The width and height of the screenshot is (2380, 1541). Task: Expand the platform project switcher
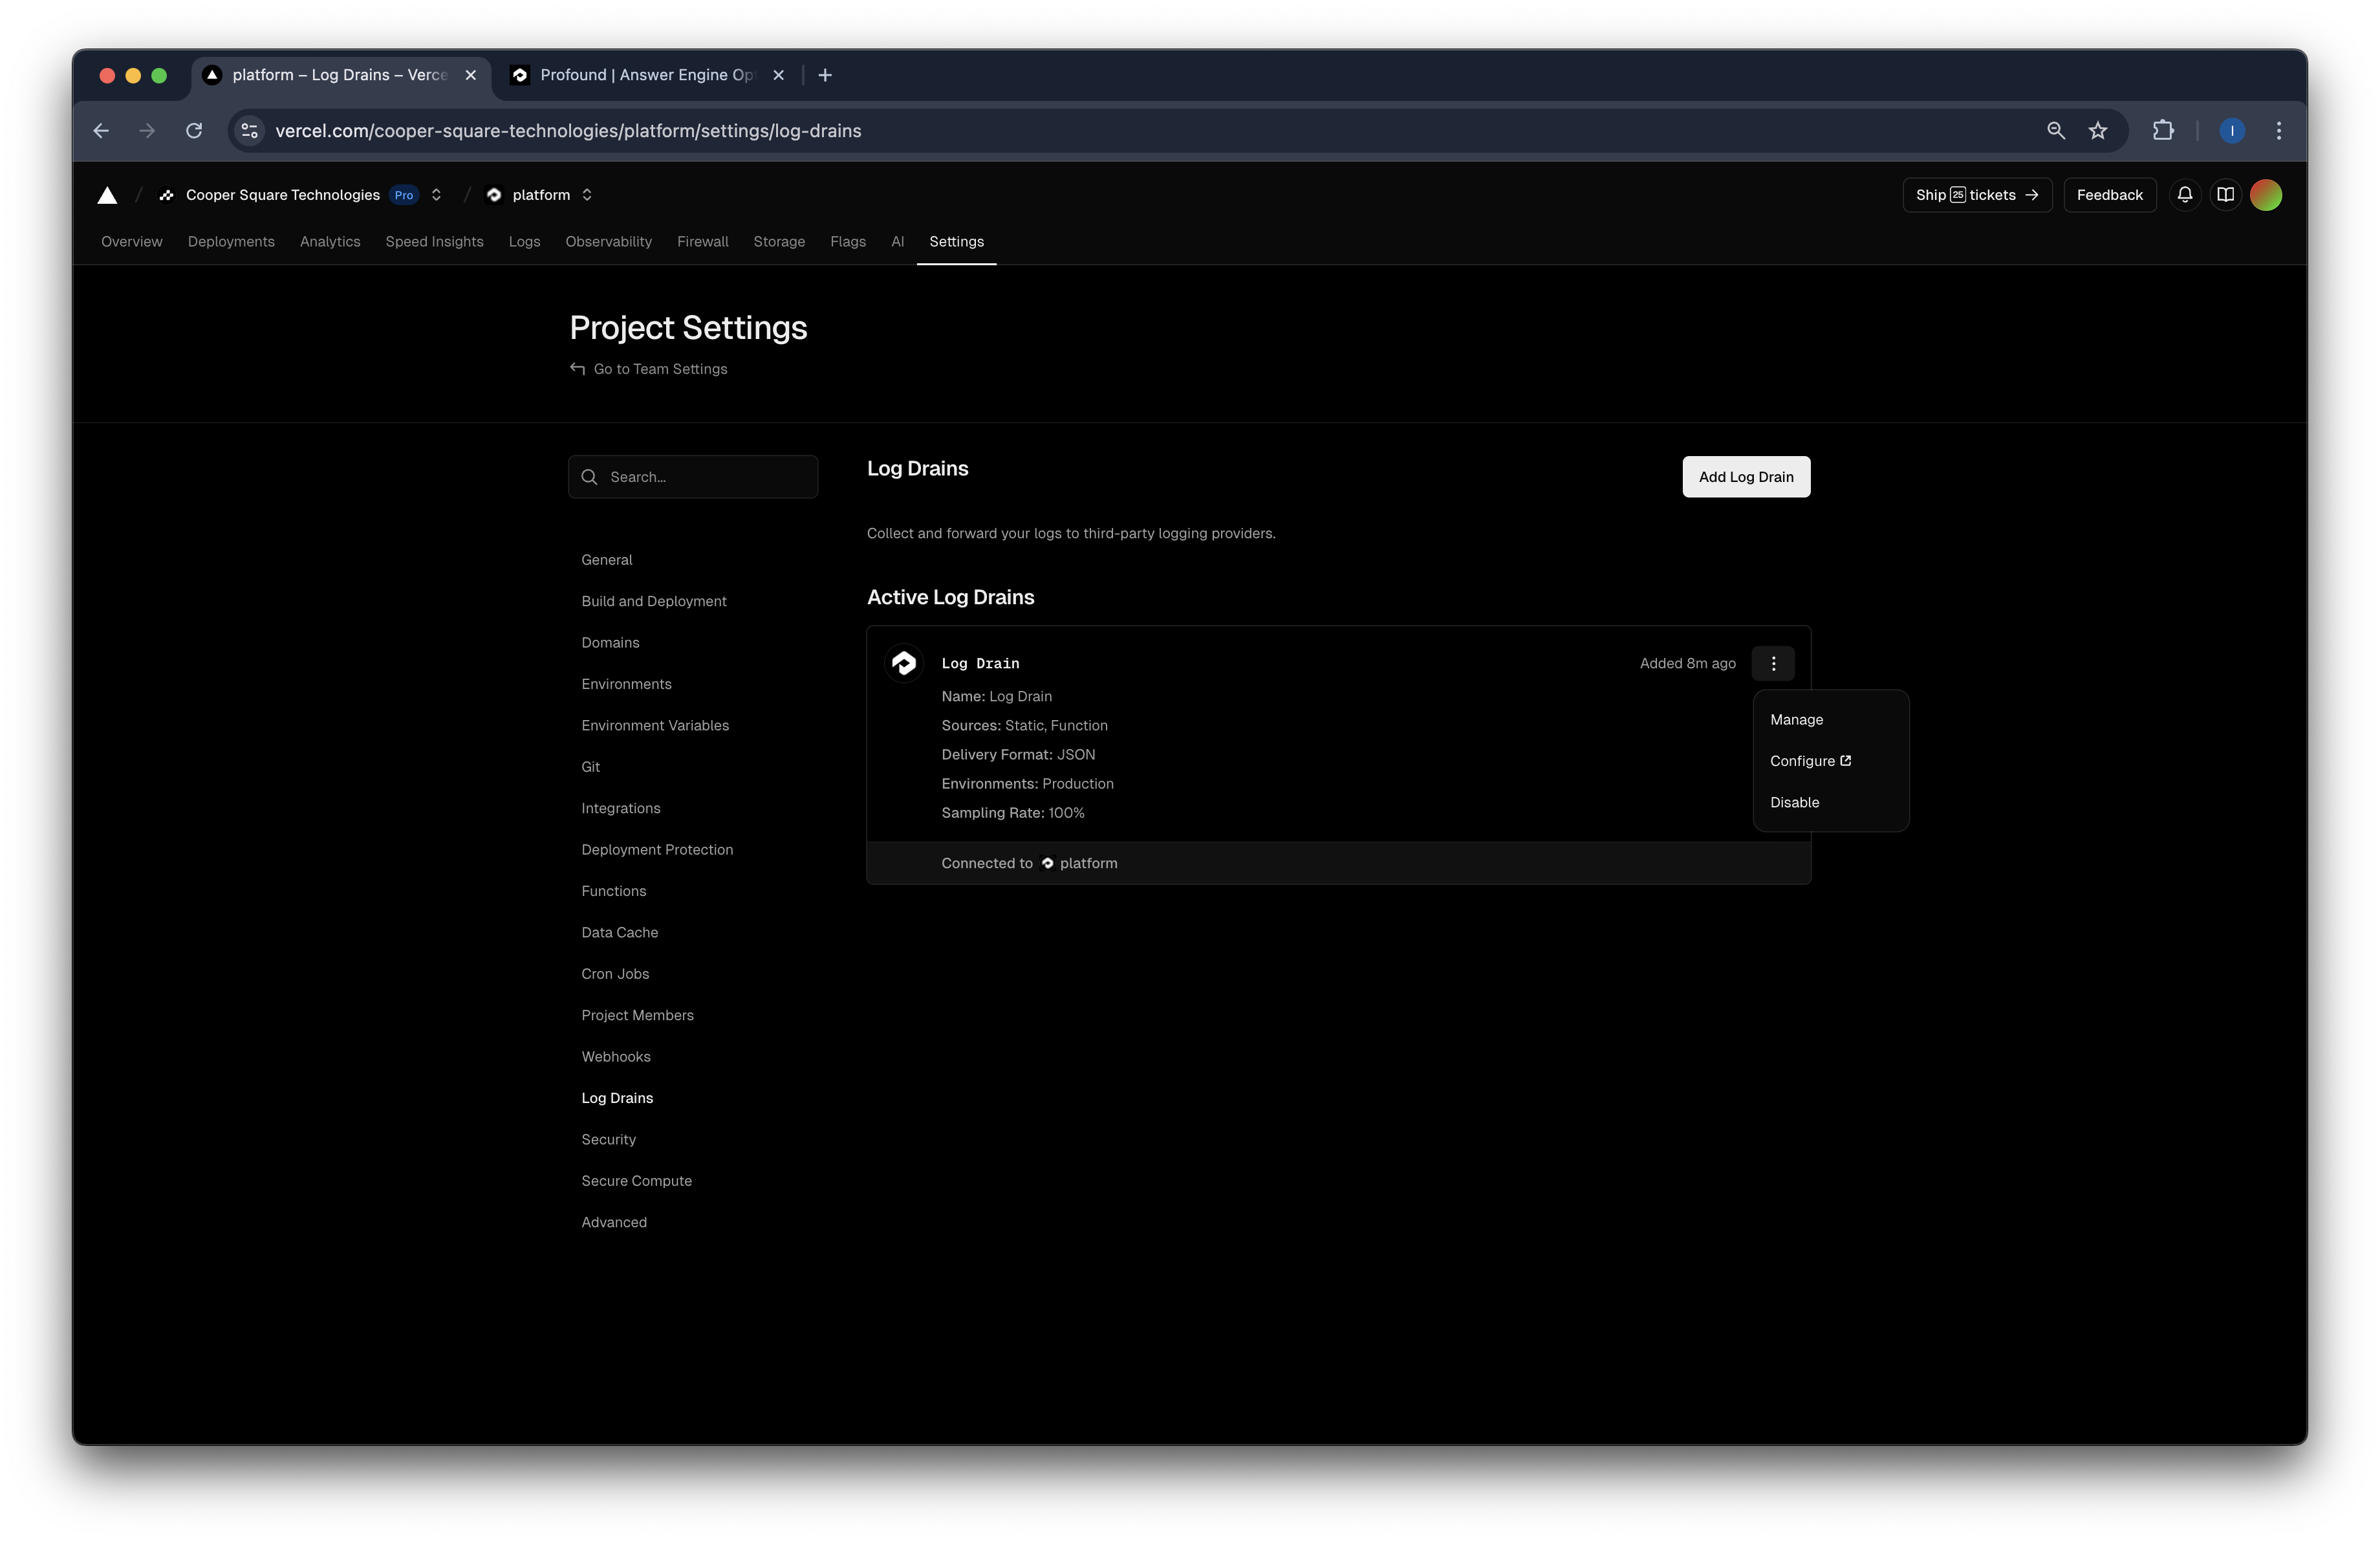(587, 195)
